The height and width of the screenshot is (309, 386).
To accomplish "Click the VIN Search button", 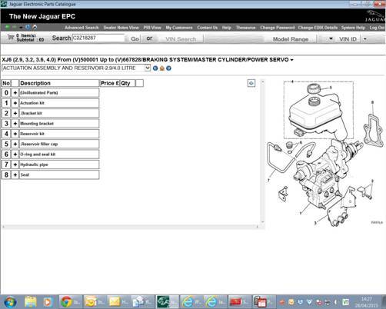I will point(181,39).
